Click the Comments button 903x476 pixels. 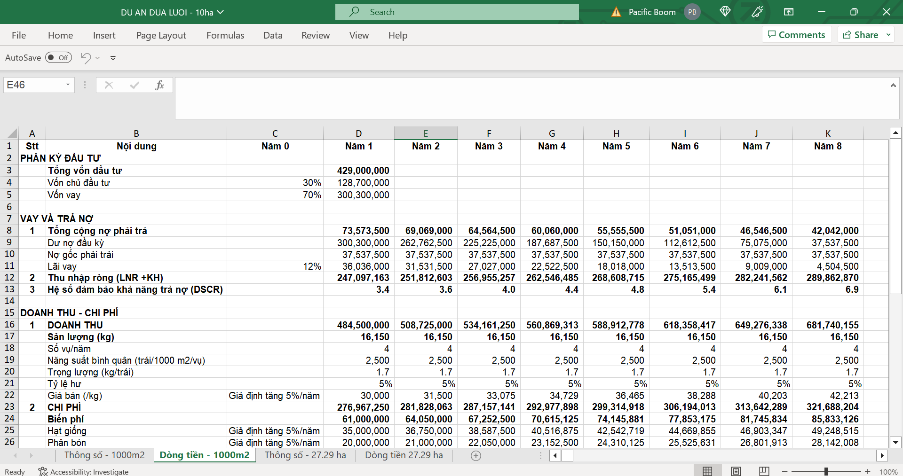tap(796, 35)
